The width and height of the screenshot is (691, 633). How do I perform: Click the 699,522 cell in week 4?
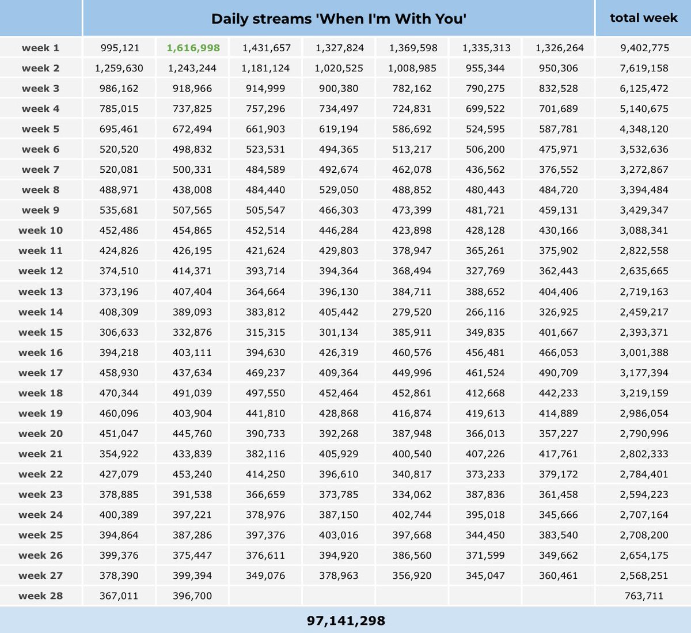click(x=485, y=109)
